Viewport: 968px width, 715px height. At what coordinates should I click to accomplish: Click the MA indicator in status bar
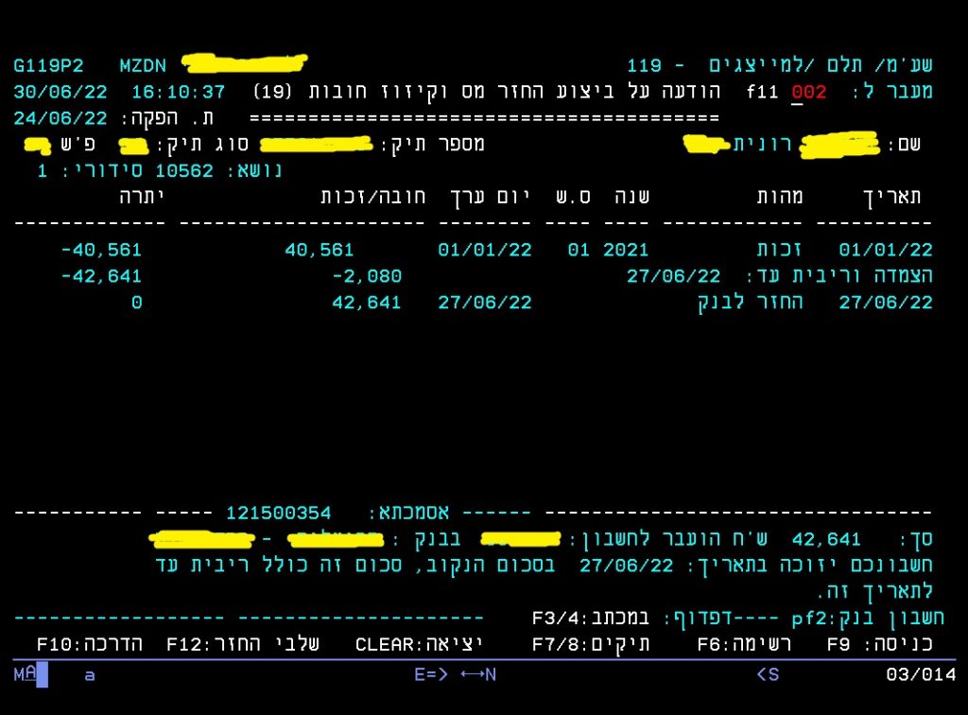coord(25,674)
